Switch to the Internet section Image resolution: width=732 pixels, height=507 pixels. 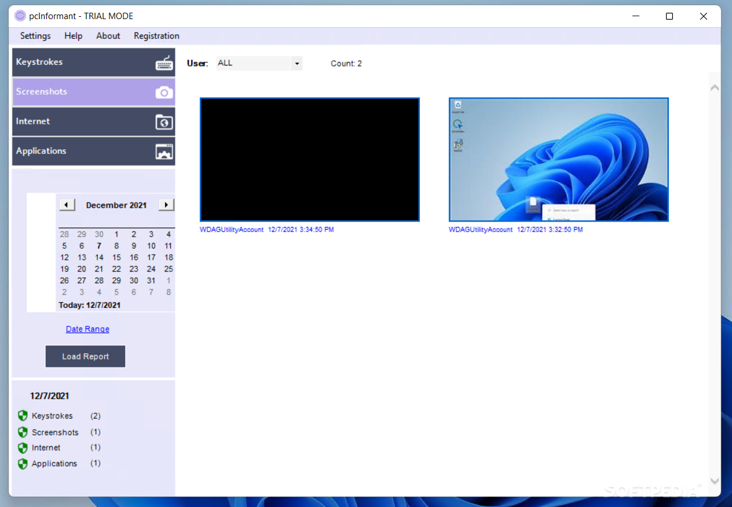[94, 122]
